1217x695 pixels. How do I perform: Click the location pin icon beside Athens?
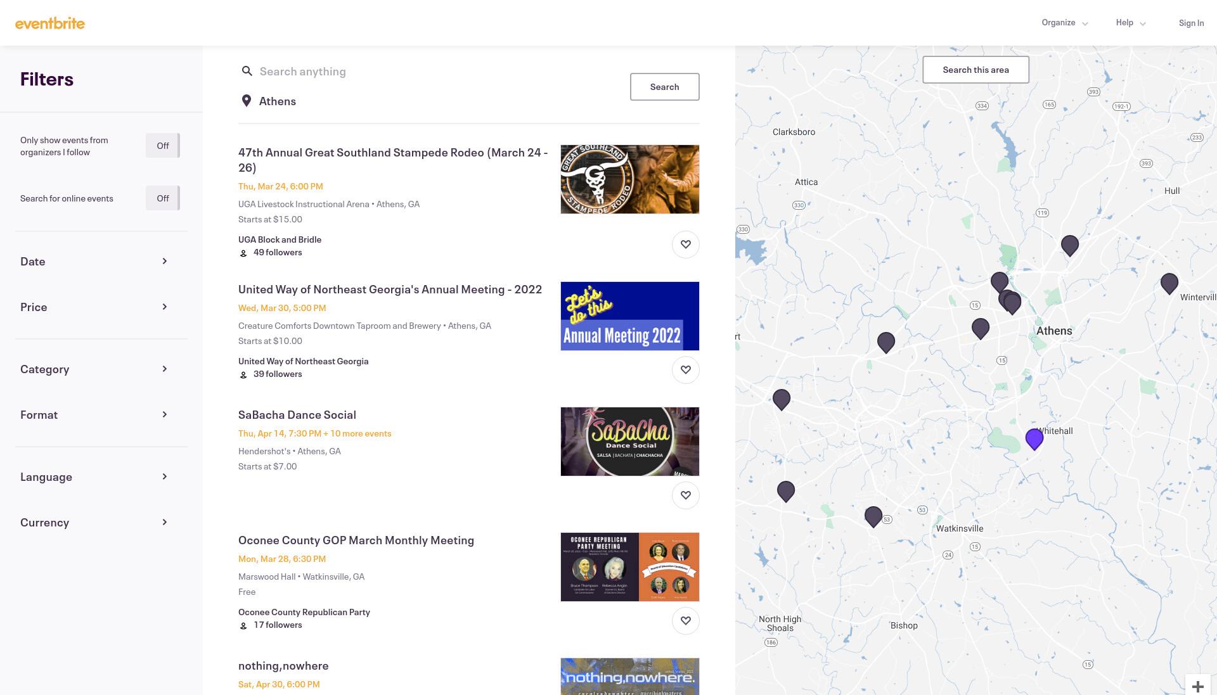click(x=247, y=101)
